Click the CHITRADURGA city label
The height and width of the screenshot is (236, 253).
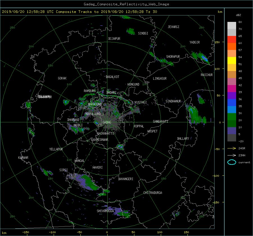(x=153, y=193)
